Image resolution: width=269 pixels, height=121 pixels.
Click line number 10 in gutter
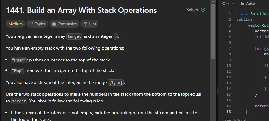click(x=229, y=66)
